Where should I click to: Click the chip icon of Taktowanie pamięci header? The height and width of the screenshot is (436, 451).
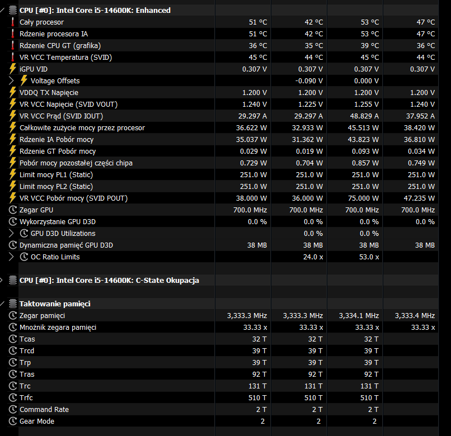(x=13, y=304)
